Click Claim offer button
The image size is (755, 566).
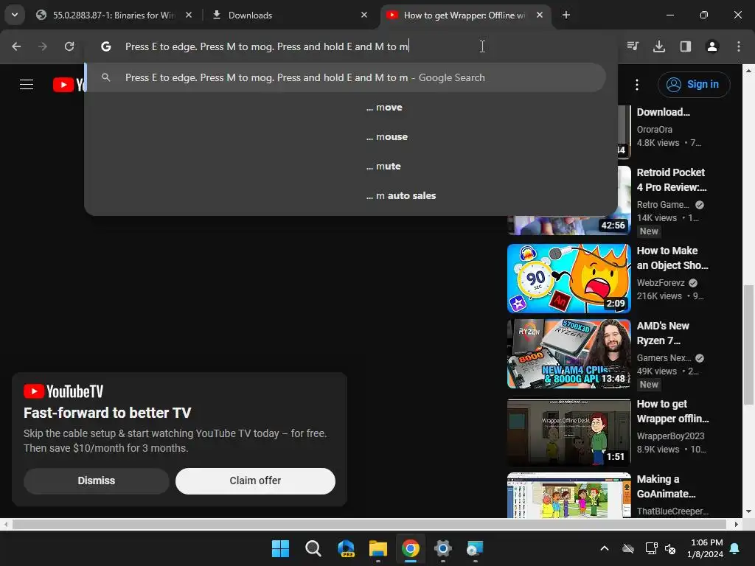coord(255,481)
